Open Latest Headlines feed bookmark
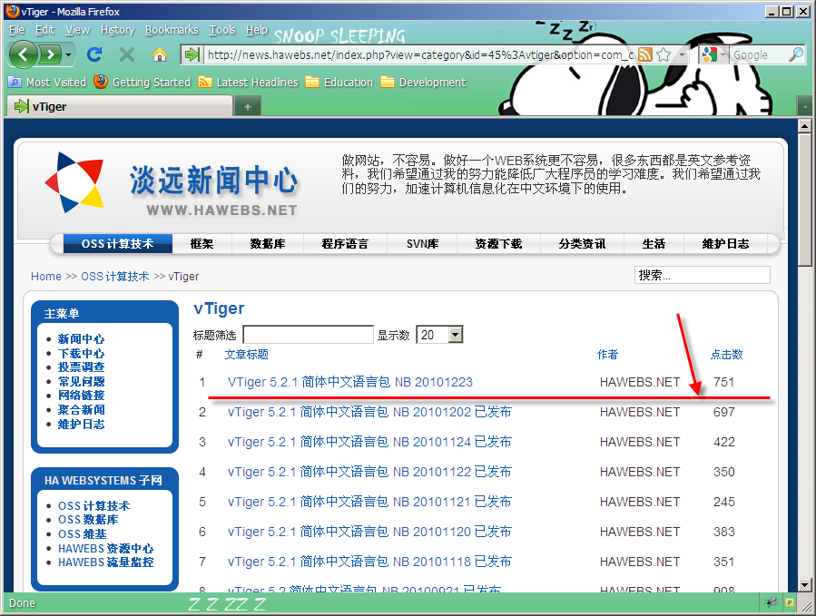 [x=248, y=83]
